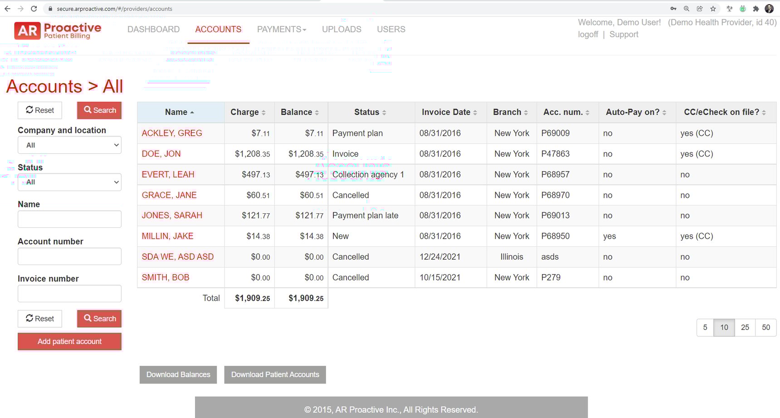Click the AR Proactive logo
The width and height of the screenshot is (780, 418).
(57, 30)
